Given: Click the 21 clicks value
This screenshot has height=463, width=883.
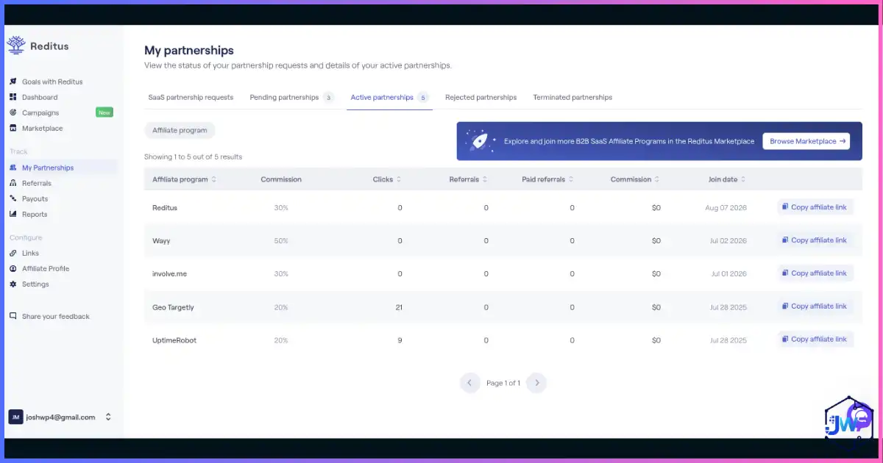Looking at the screenshot, I should (399, 307).
